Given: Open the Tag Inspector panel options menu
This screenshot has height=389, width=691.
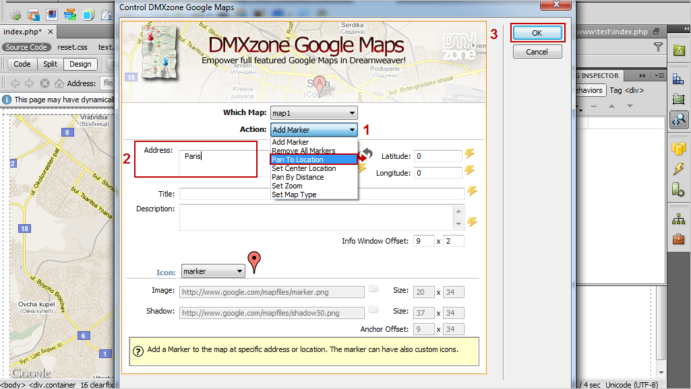Looking at the screenshot, I should [660, 75].
